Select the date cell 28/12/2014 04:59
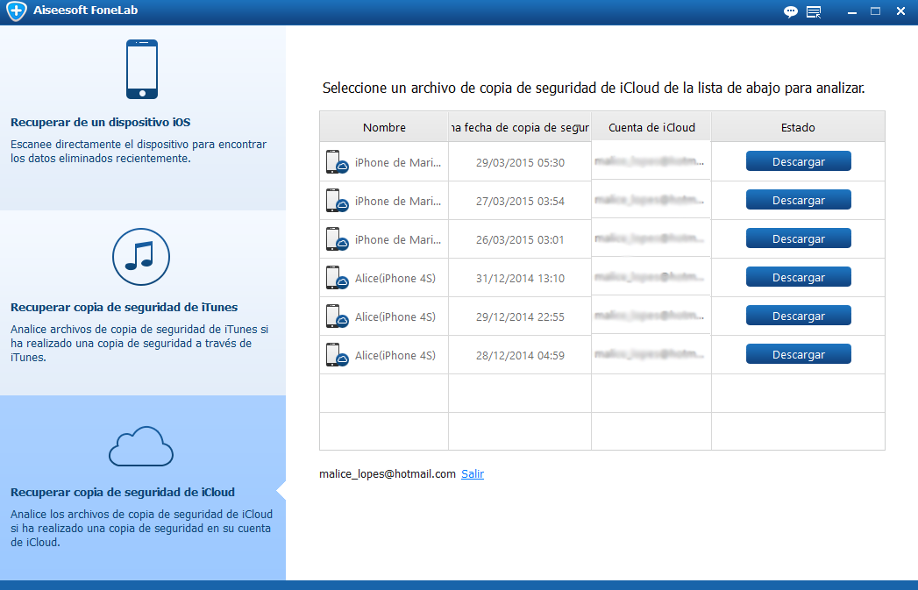Viewport: 918px width, 590px height. (520, 356)
